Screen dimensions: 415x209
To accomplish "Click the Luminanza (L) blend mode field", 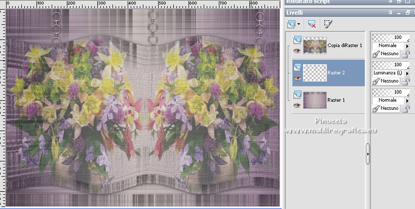I will [388, 73].
